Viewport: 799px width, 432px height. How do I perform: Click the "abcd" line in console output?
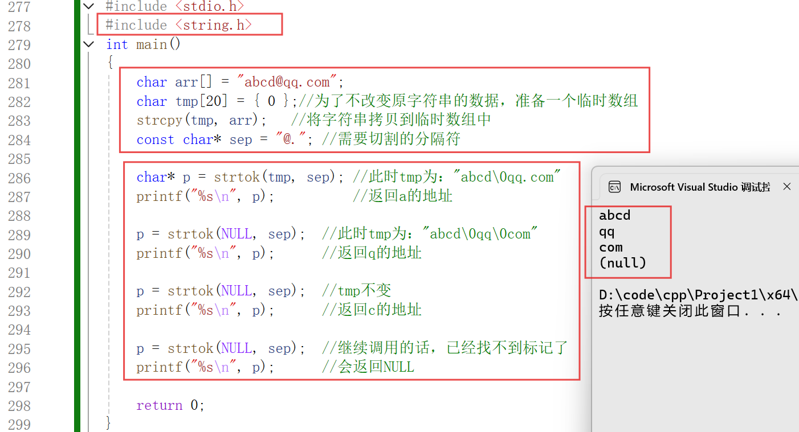point(614,216)
